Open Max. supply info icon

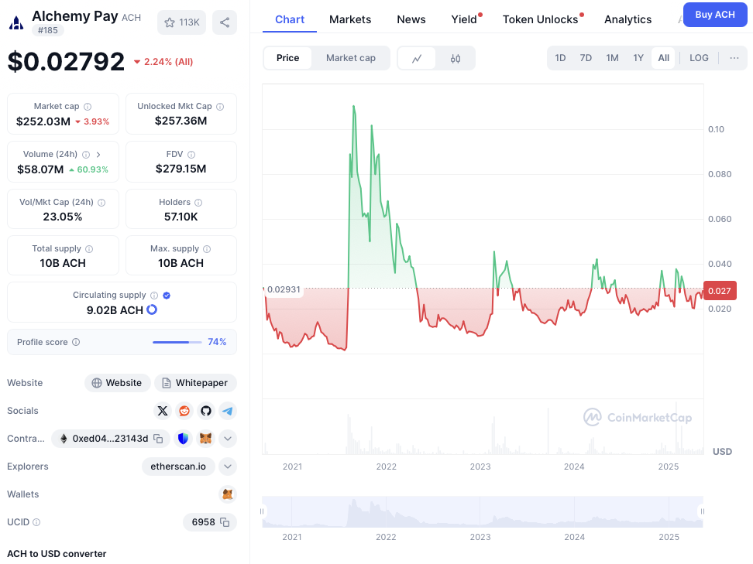coord(207,249)
